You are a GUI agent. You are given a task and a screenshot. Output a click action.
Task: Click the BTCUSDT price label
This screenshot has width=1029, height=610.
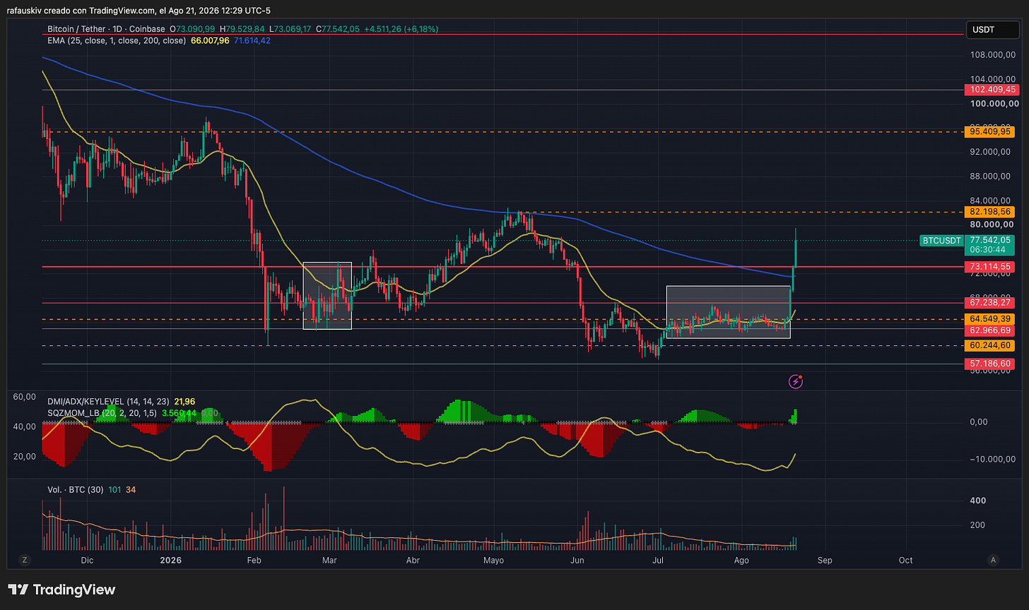tap(942, 241)
